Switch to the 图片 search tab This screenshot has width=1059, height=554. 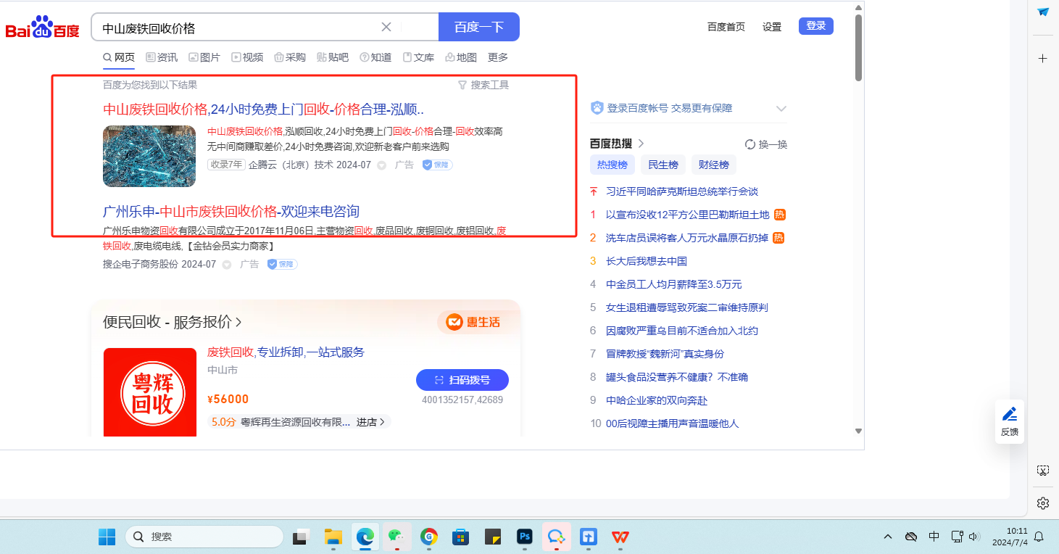[x=204, y=57]
